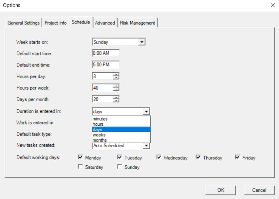Dismiss the dialog with Cancel
The height and width of the screenshot is (199, 279).
pyautogui.click(x=259, y=190)
